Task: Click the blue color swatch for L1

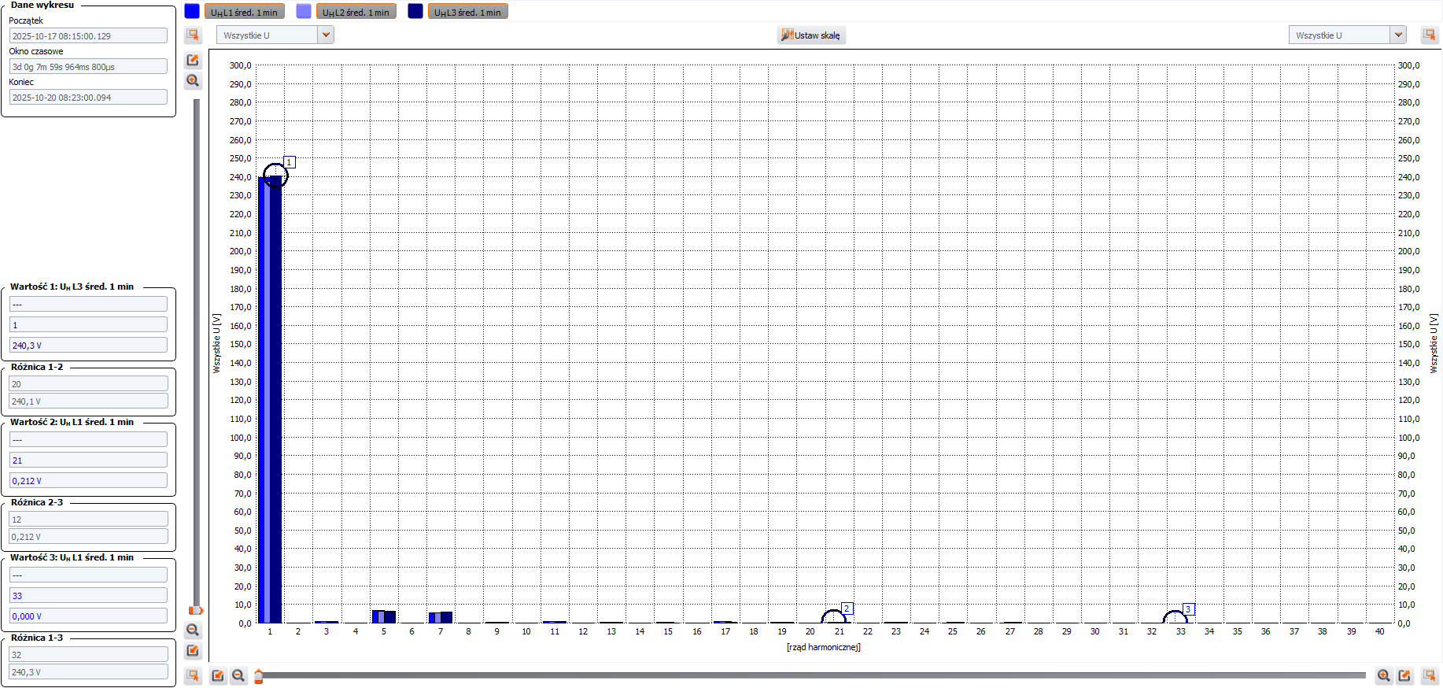Action: click(192, 11)
